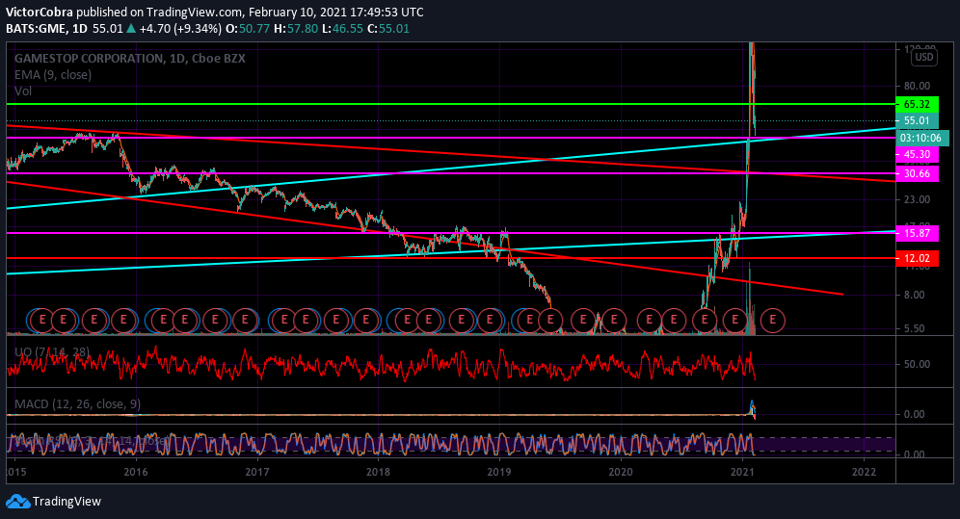Click the 50.00 value on UO axis

917,364
